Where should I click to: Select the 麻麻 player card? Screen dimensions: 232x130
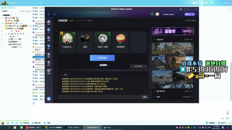[x=85, y=42]
